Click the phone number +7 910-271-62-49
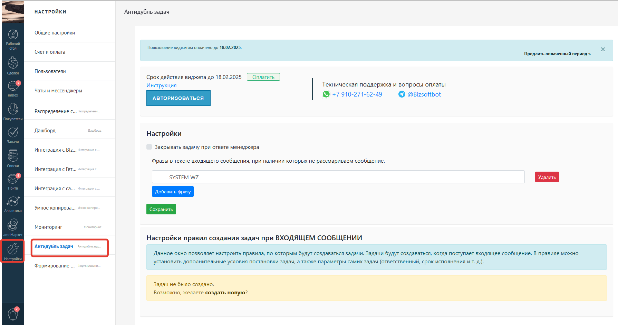 357,94
